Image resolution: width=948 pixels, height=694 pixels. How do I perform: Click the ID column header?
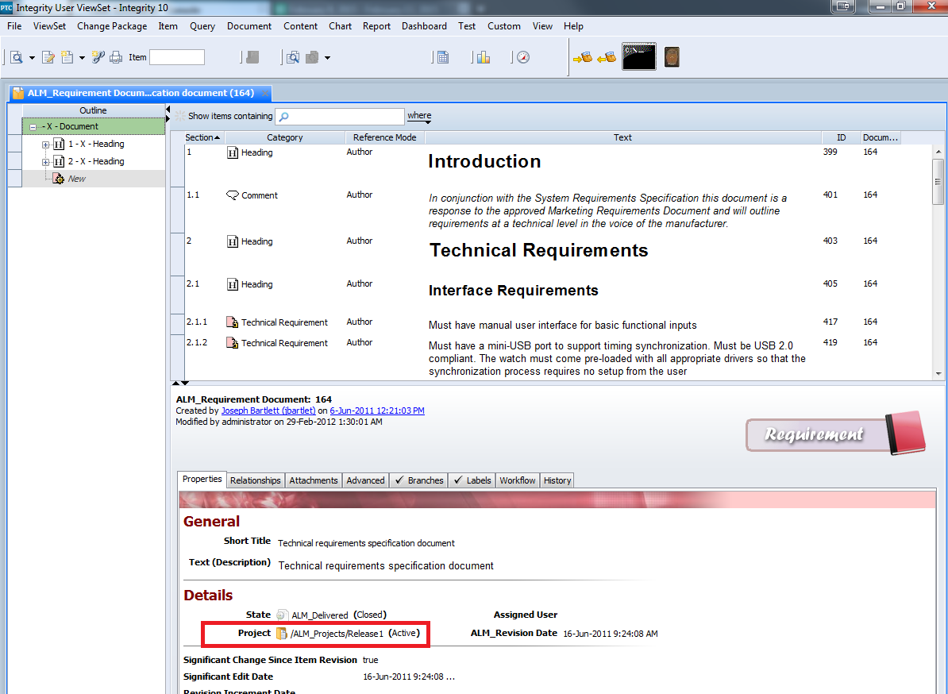point(841,137)
